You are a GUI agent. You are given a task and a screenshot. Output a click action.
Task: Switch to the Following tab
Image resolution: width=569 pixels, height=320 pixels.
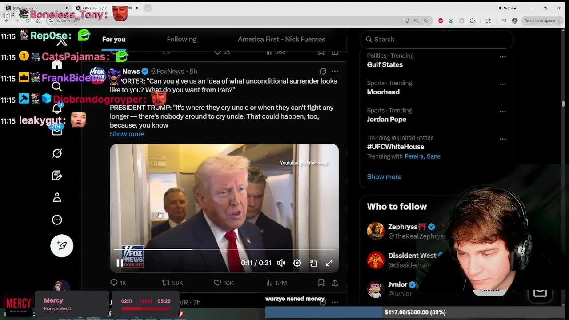coord(181,39)
